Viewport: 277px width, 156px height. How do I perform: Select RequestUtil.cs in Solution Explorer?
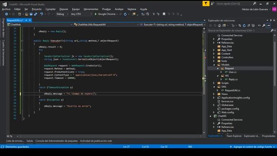pos(232,91)
